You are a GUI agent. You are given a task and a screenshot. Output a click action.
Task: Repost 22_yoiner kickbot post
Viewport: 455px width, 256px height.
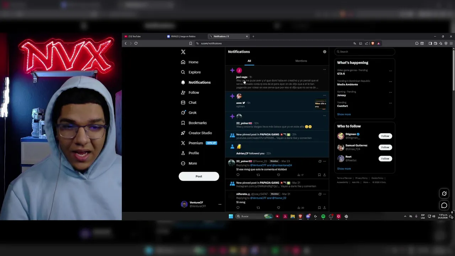258,175
